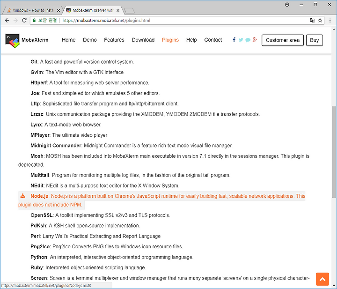Open a new browser tab
This screenshot has height=289, width=337.
point(129,10)
